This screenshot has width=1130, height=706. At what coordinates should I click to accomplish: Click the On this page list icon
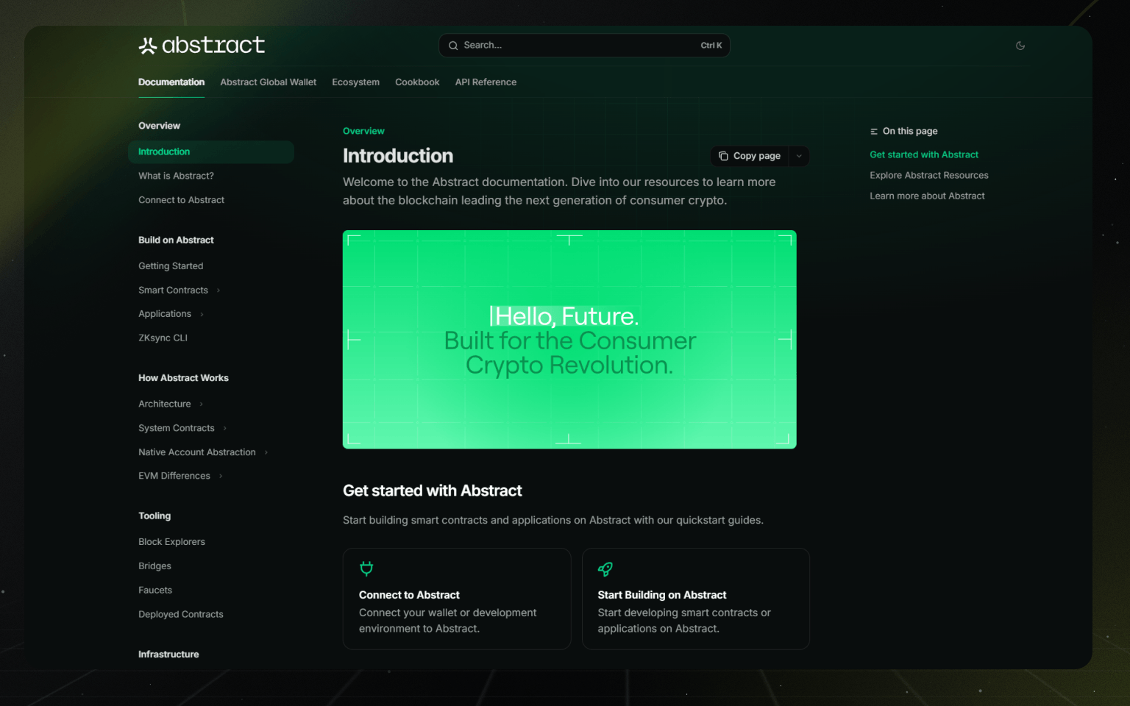point(874,132)
